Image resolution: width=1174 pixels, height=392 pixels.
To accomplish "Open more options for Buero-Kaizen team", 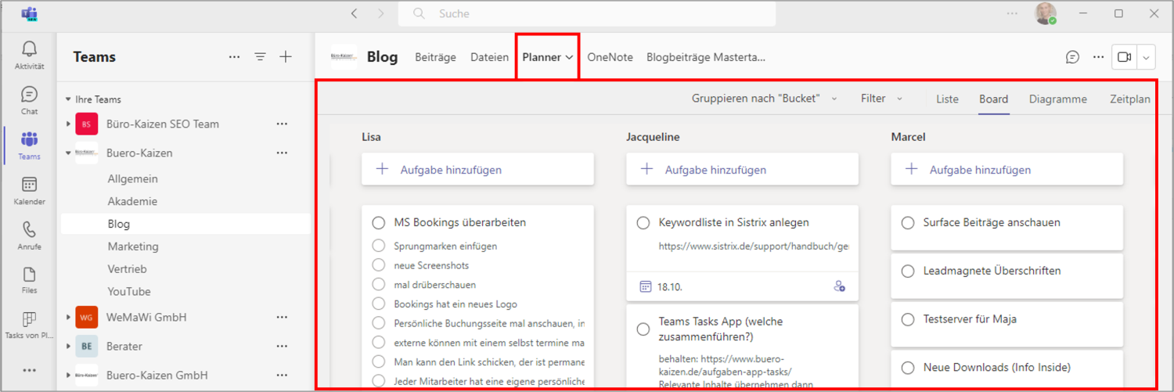I will (x=282, y=153).
